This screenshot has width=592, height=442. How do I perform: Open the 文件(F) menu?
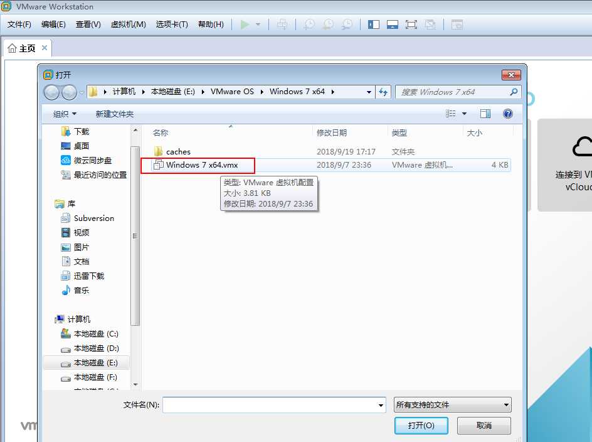pos(19,24)
